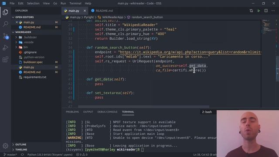Collapse the Open Editors section
Screen dimensions: 279x157
[x=24, y=17]
